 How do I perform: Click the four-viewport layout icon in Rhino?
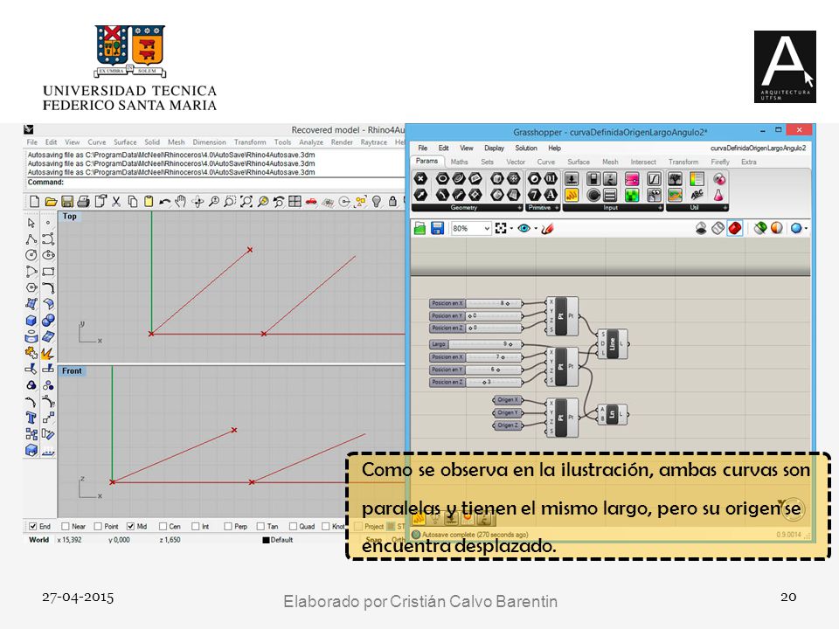(295, 202)
